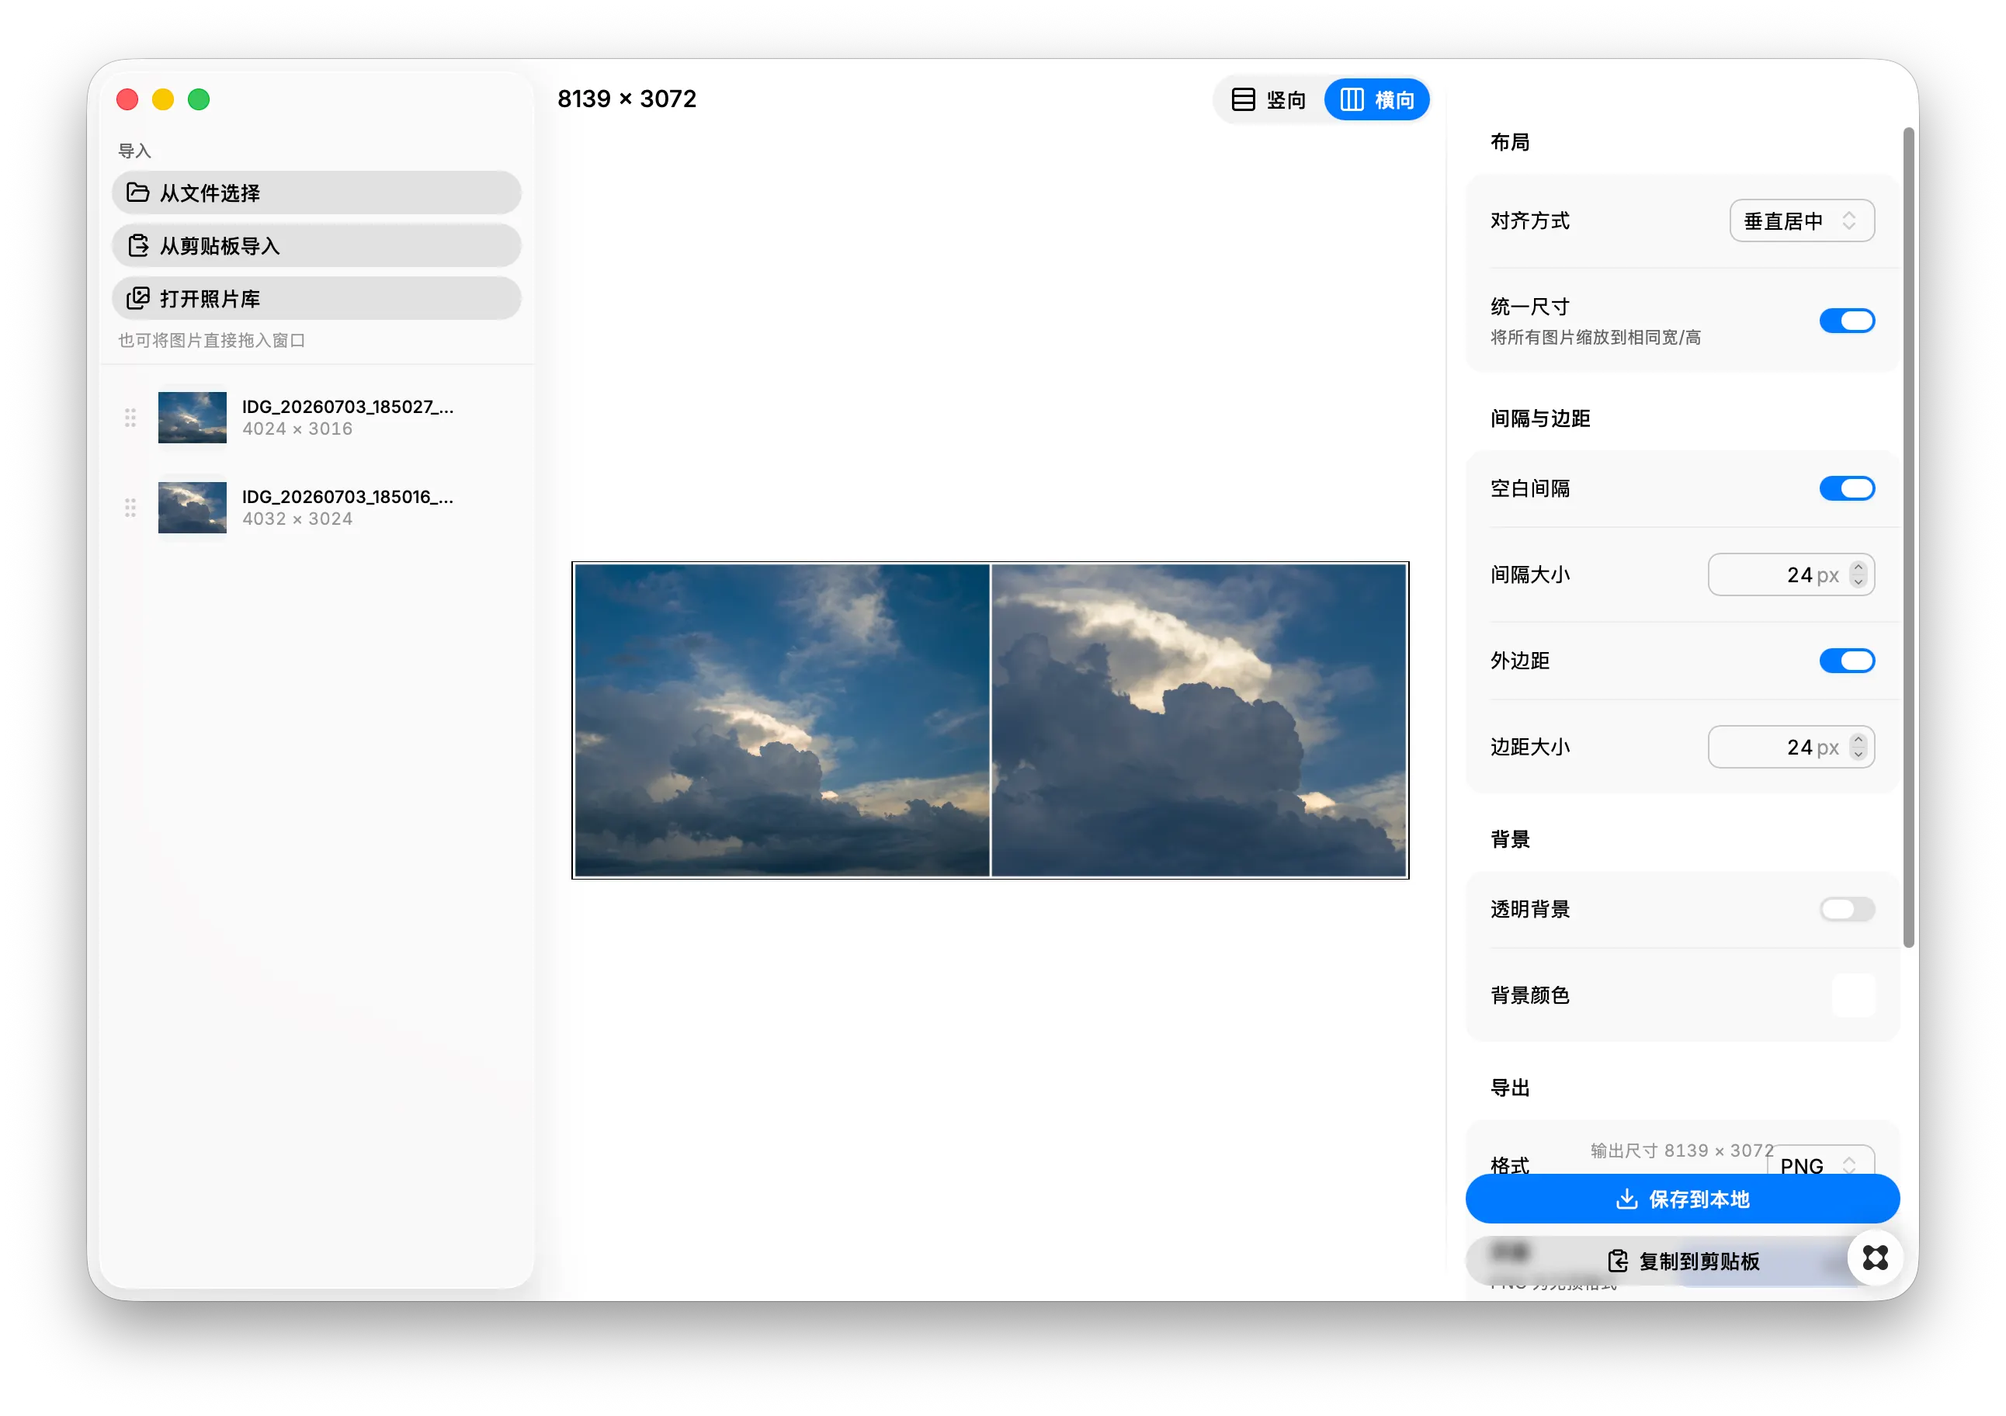Click stepper arrows of 间隔大小
Image resolution: width=2006 pixels, height=1416 pixels.
1858,574
